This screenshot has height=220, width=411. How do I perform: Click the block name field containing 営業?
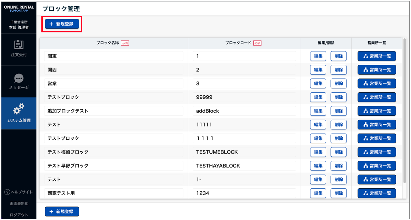coord(114,84)
